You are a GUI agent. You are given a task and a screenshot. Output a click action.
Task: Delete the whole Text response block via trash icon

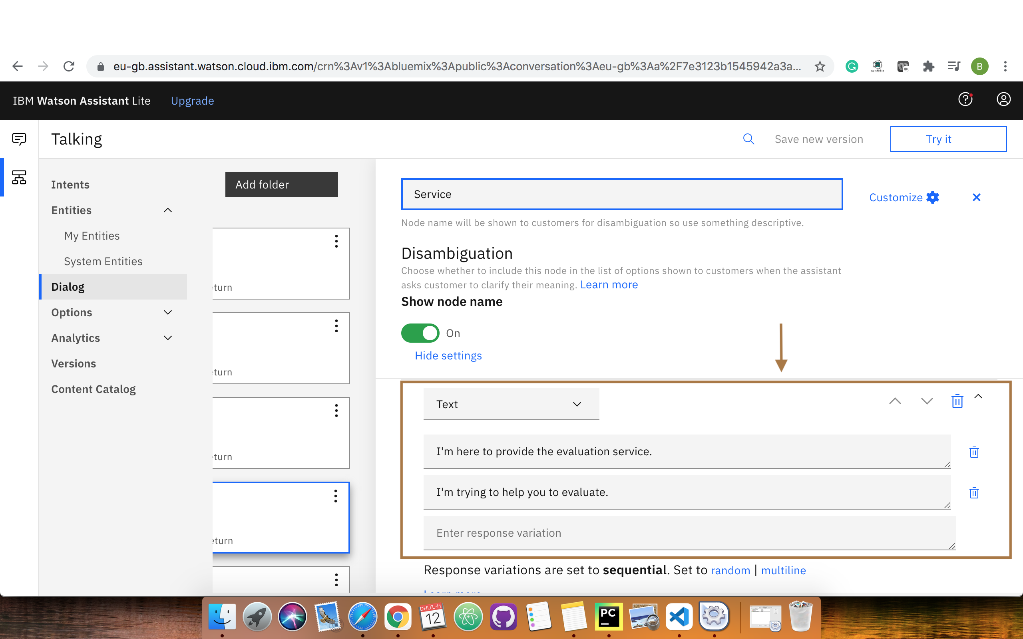957,401
